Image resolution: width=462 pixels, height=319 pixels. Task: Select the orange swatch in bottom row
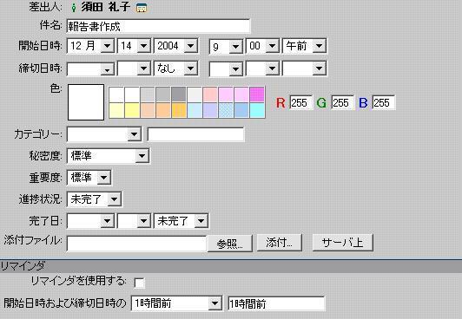click(x=179, y=110)
